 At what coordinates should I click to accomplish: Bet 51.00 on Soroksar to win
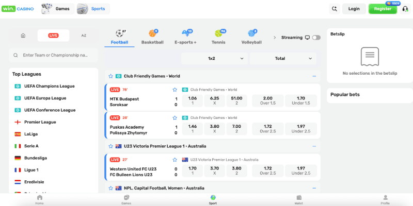(x=237, y=100)
